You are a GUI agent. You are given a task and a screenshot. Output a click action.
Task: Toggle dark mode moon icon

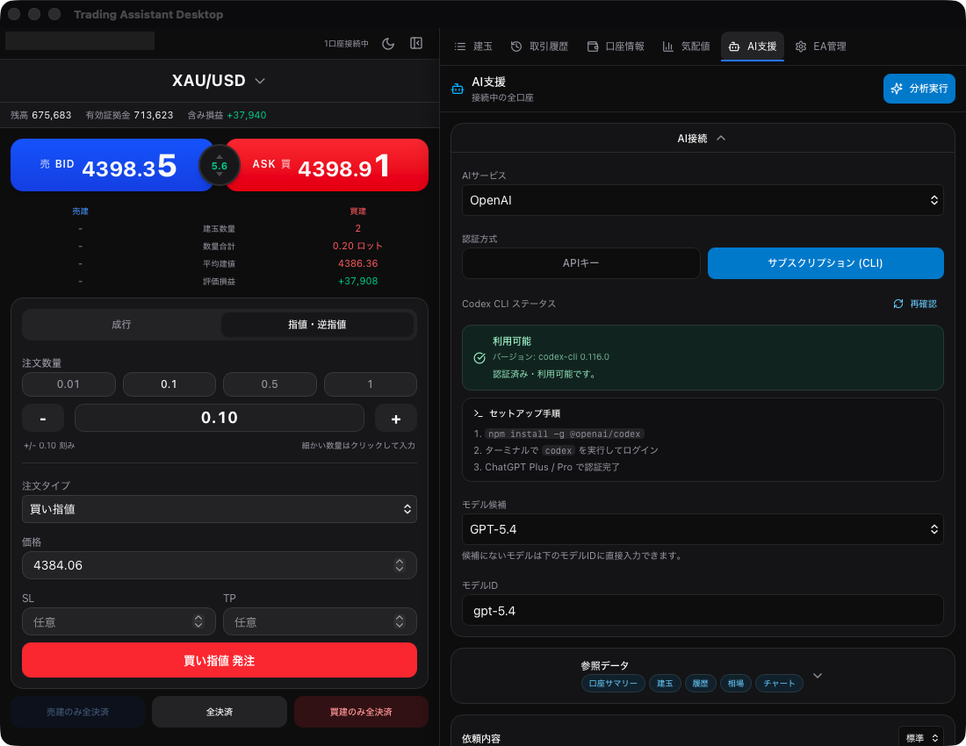coord(388,43)
